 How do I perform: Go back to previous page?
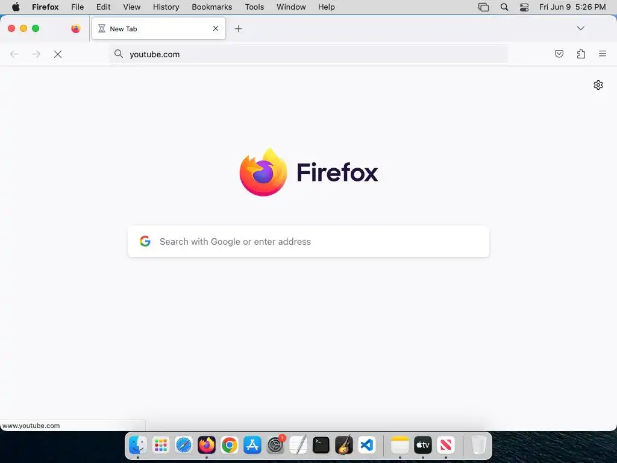click(x=14, y=54)
